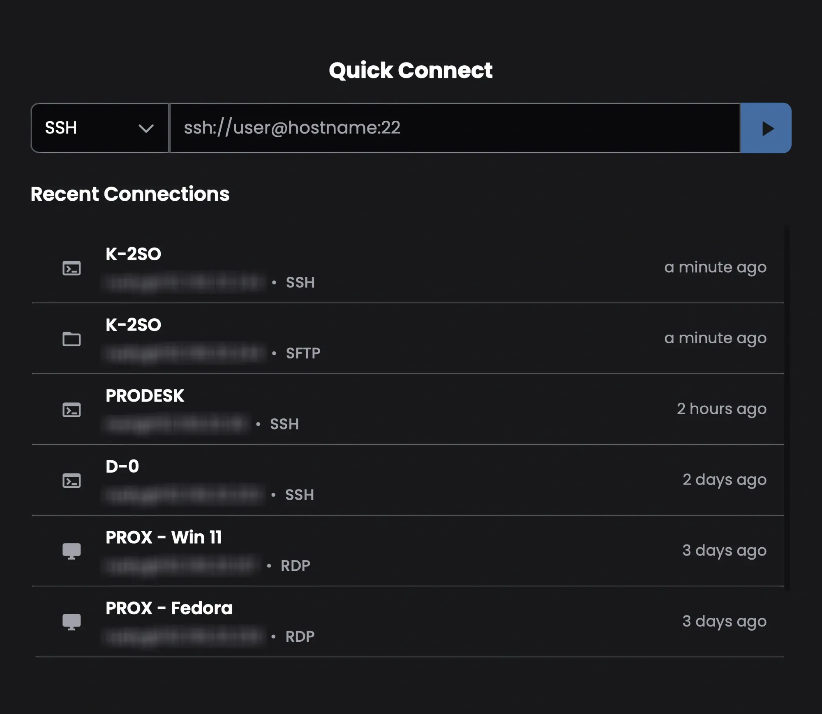822x714 pixels.
Task: Click "2 hours ago" on PRODESK row
Action: 721,409
